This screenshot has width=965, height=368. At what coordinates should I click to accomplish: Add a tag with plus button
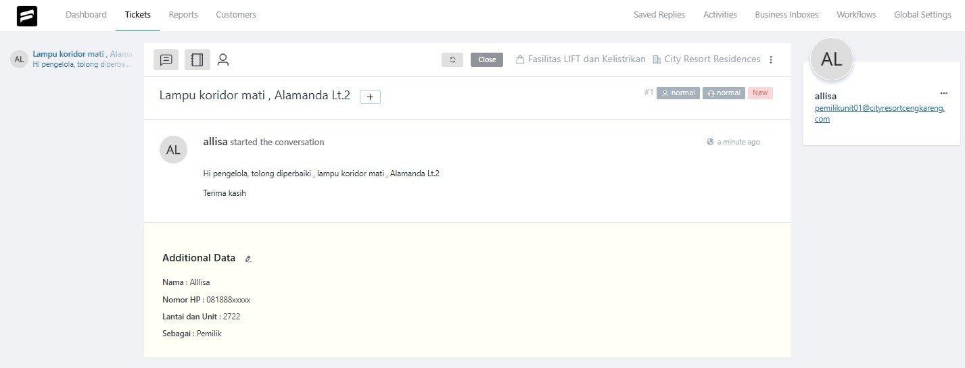coord(370,97)
